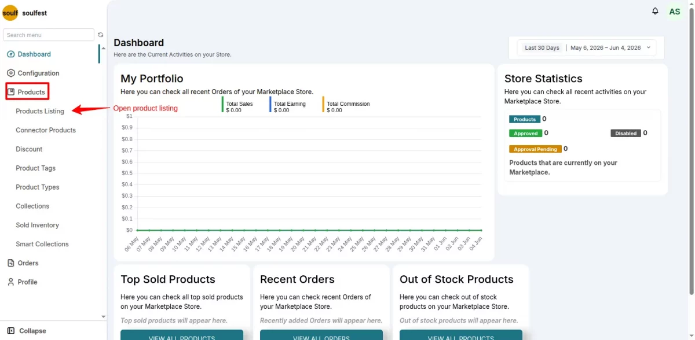Open Connector Products menu item
Image resolution: width=695 pixels, height=340 pixels.
[x=46, y=130]
